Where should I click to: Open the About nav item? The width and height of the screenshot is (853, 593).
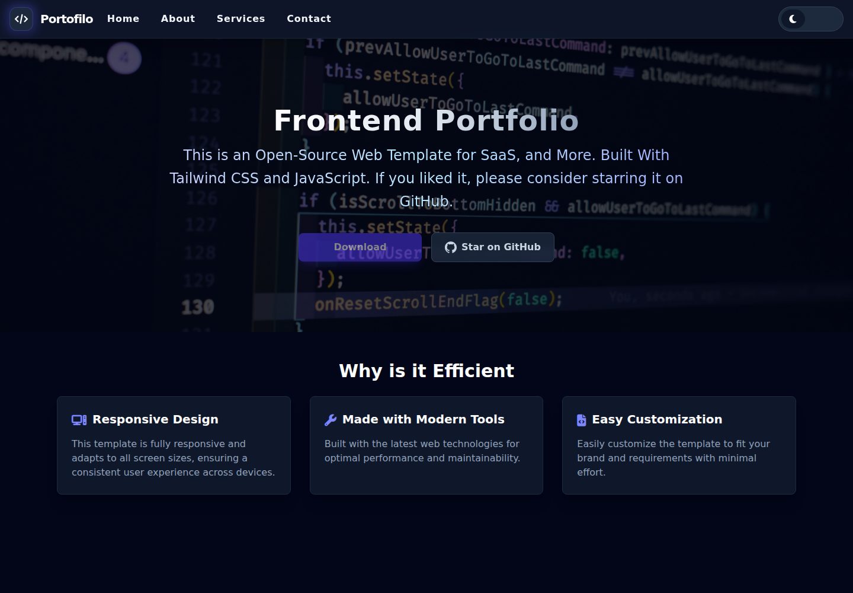178,19
